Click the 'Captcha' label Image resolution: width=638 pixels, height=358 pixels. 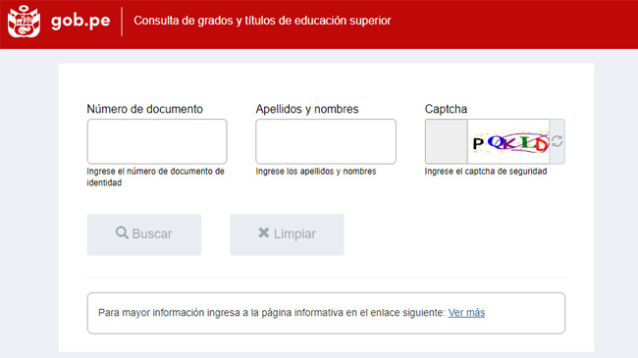point(446,109)
